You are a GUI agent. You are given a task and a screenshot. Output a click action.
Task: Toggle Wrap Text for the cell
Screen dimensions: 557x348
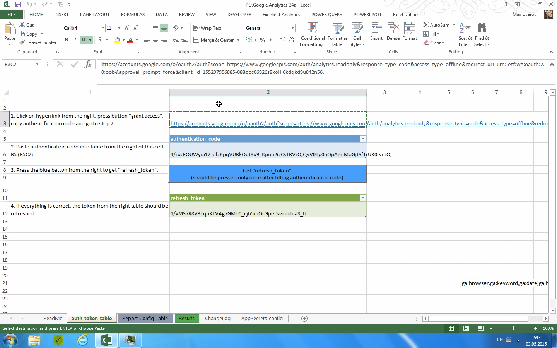(207, 28)
